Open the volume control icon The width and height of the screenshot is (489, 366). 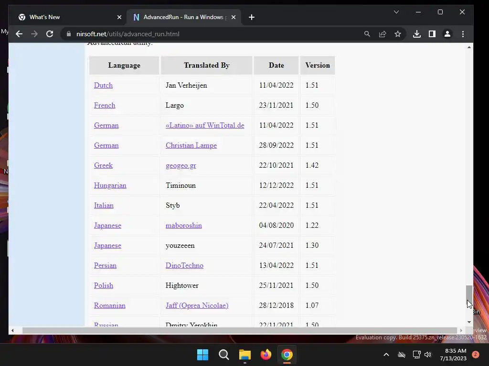click(x=428, y=355)
